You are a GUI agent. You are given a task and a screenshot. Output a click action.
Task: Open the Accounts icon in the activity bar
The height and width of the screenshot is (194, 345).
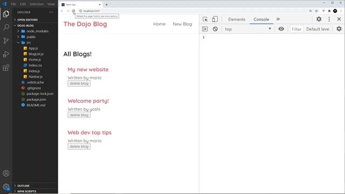click(x=6, y=174)
